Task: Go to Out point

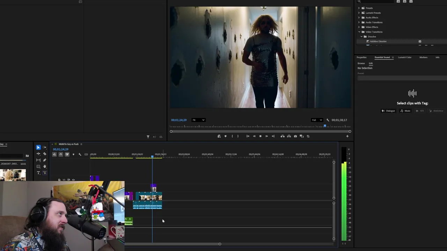Action: (273, 136)
